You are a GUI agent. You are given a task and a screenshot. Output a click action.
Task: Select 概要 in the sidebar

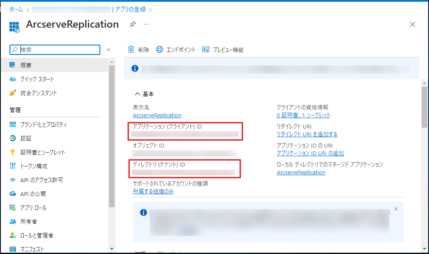[x=55, y=65]
